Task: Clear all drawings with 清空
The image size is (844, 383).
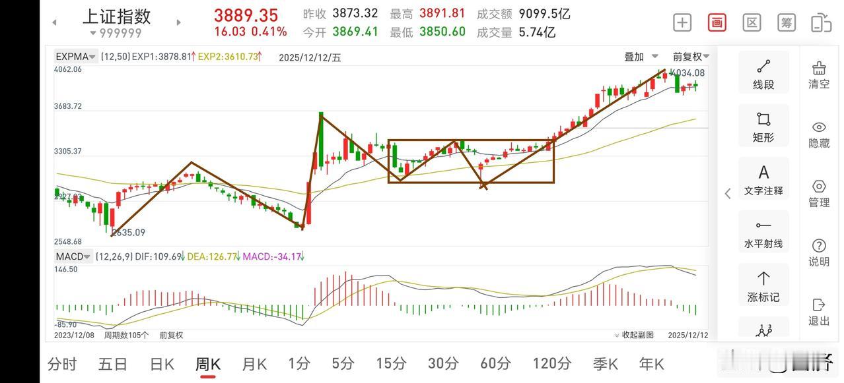Action: point(819,75)
